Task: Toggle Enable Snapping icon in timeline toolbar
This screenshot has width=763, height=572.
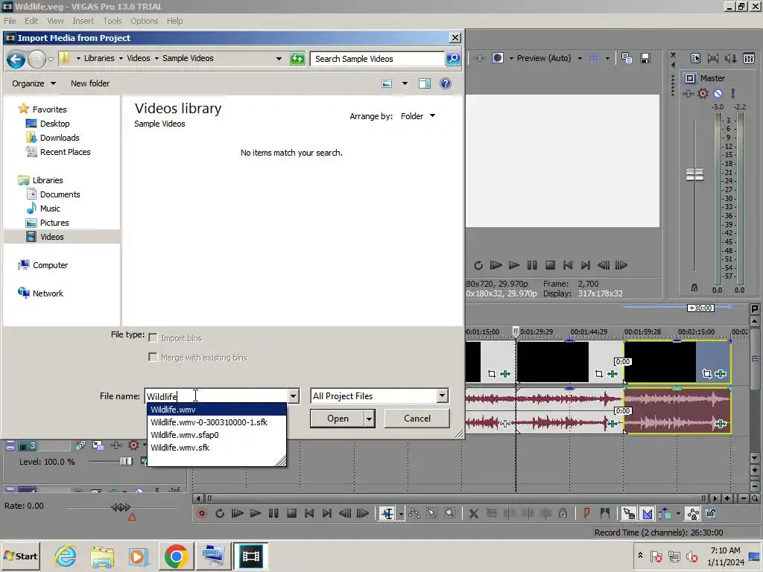Action: point(629,513)
